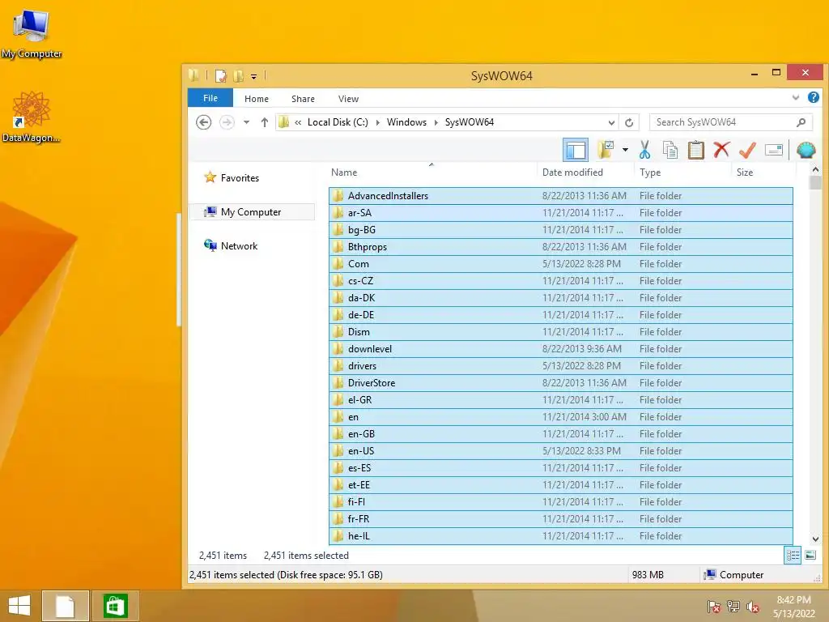The height and width of the screenshot is (622, 829).
Task: Click Windows in the address breadcrumb
Action: coord(406,122)
